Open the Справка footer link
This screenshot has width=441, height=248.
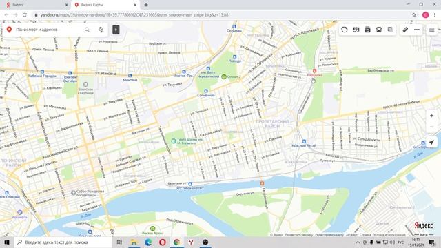tap(365, 235)
